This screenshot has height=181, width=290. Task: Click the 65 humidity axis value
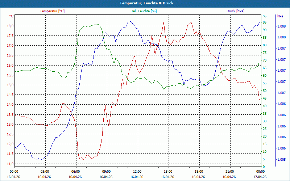click(265, 68)
